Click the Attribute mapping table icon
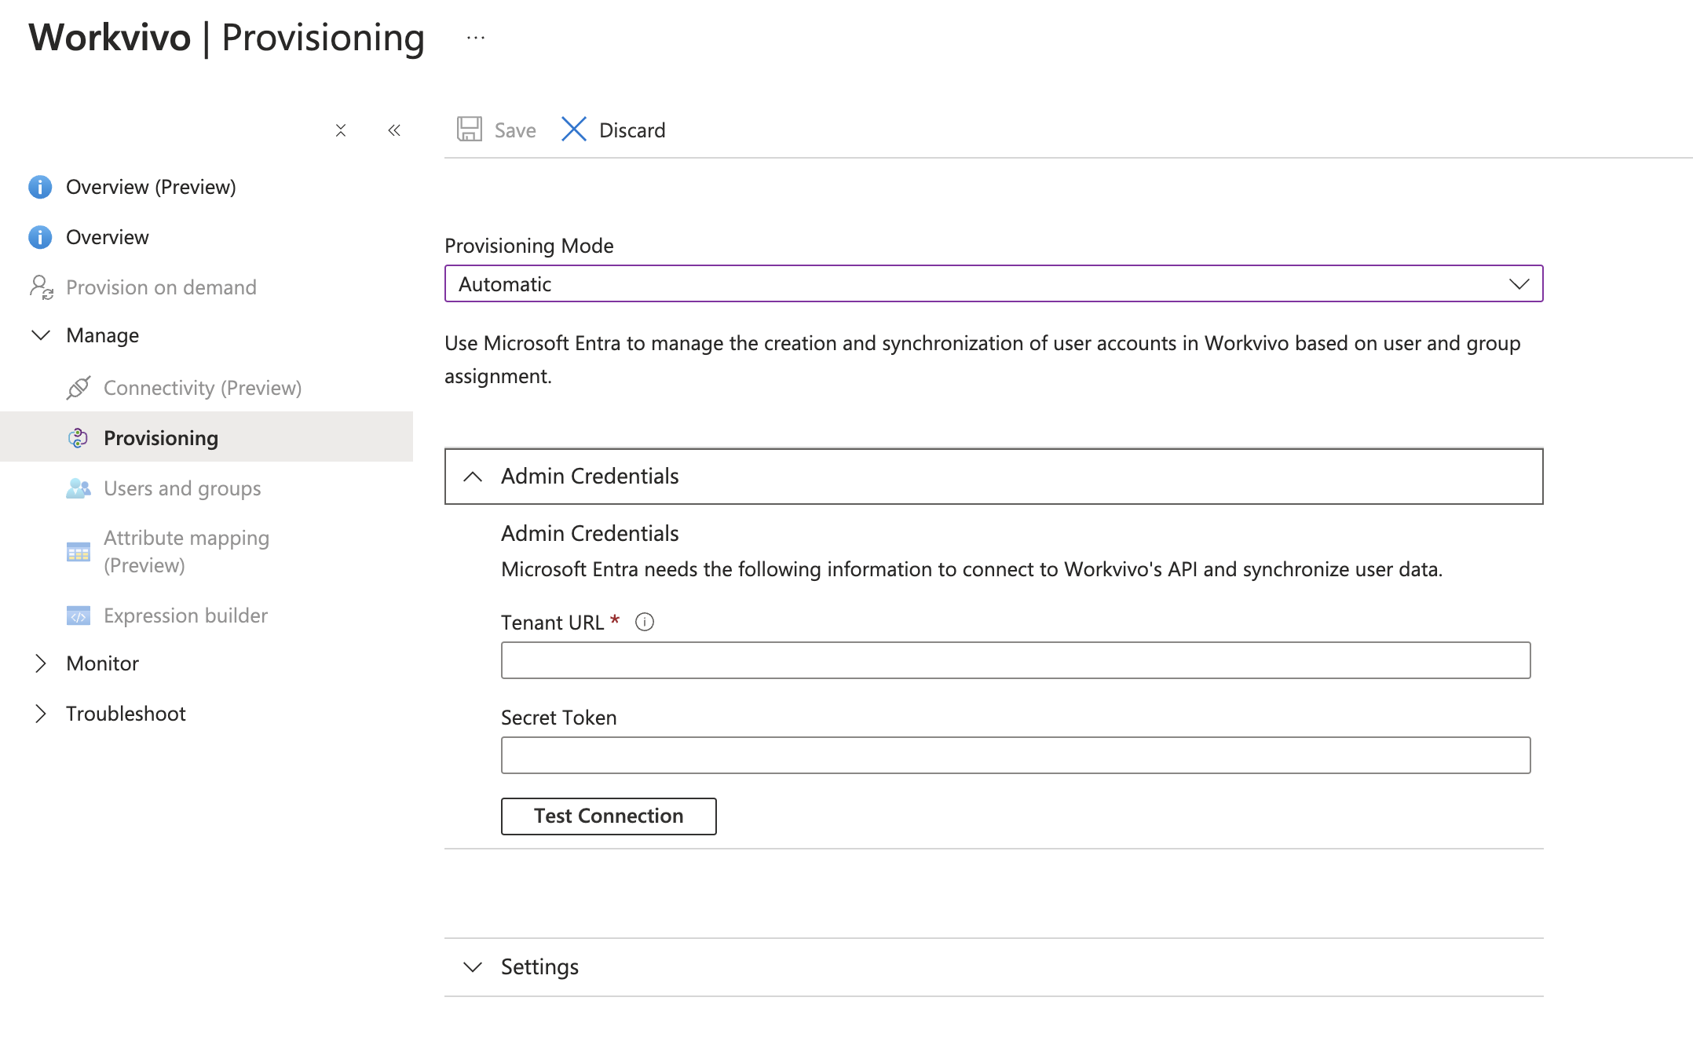The image size is (1693, 1063). click(x=79, y=552)
